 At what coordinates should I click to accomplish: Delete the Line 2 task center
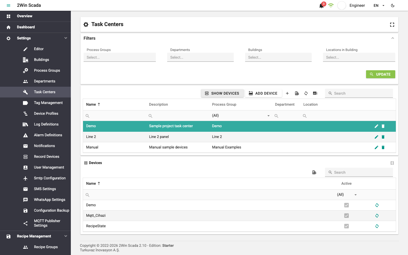pos(383,137)
